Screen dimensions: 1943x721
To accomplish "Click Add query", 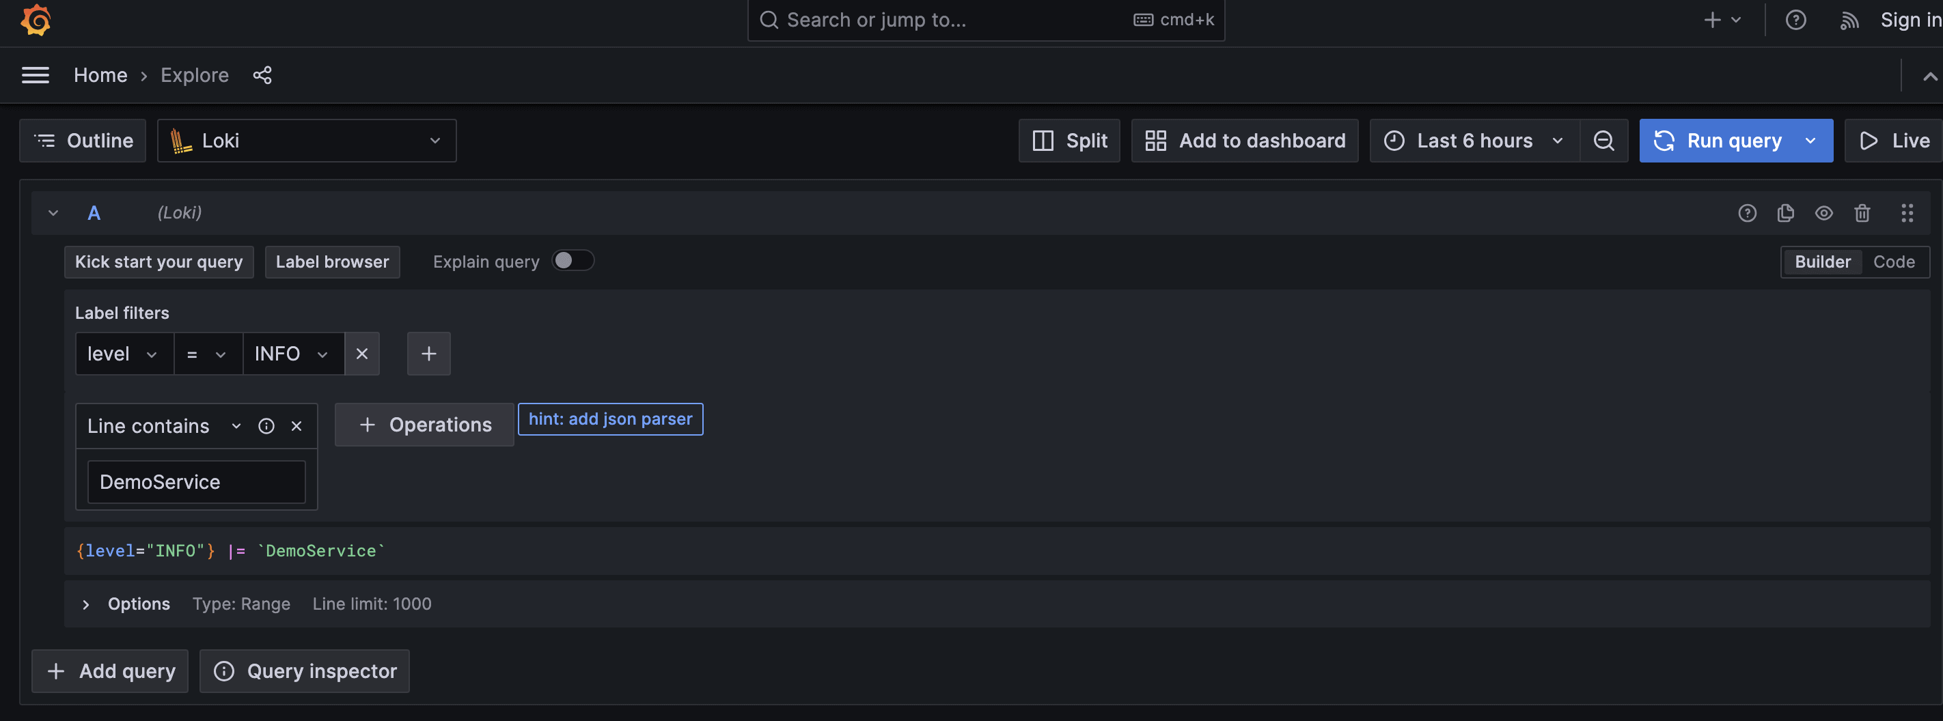I will point(110,671).
